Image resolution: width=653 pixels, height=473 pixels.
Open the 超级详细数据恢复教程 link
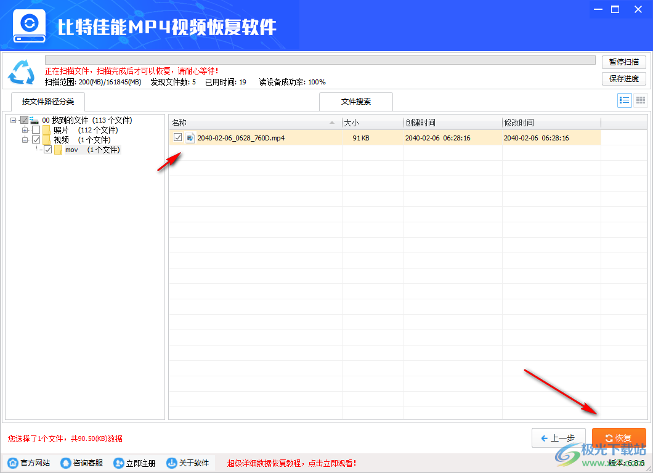pyautogui.click(x=291, y=463)
